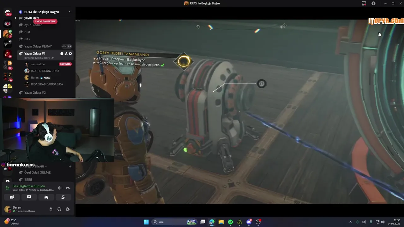Screen dimensions: 404x227
Task: Open Baran user profile panel
Action: point(24,209)
